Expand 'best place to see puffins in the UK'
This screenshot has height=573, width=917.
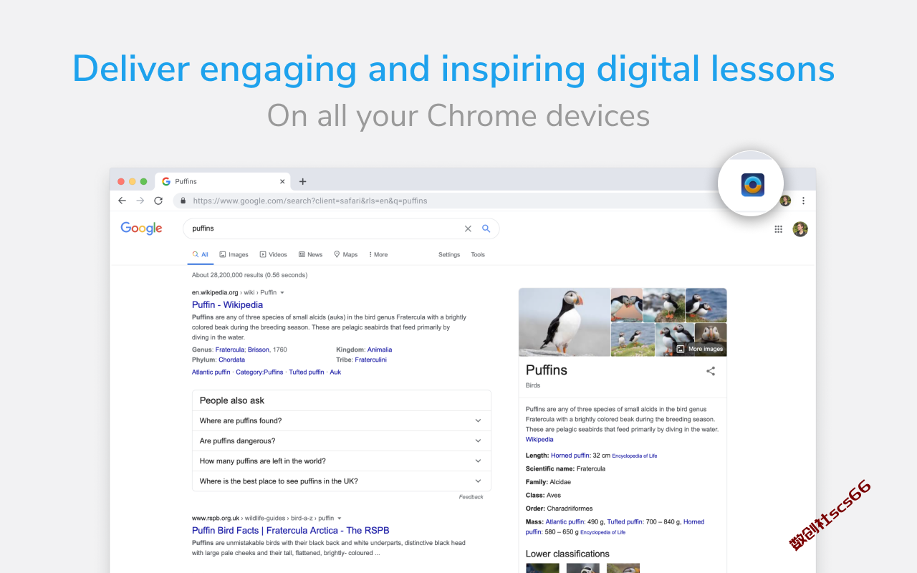(342, 481)
